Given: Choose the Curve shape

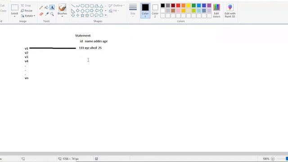Looking at the screenshot, I should pyautogui.click(x=78, y=6).
